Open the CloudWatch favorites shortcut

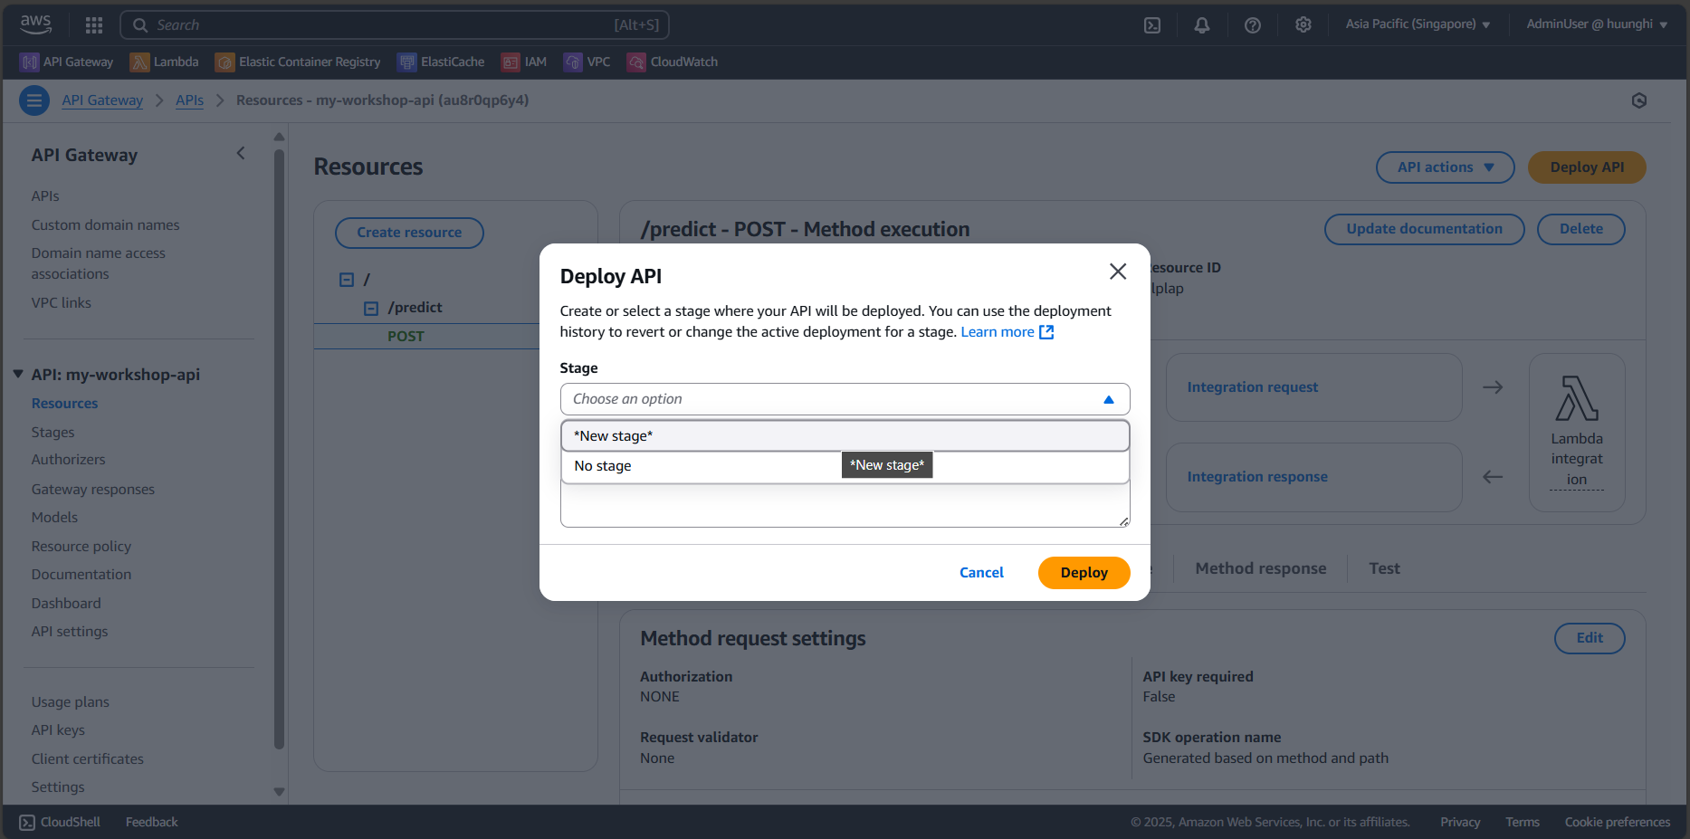pyautogui.click(x=673, y=62)
